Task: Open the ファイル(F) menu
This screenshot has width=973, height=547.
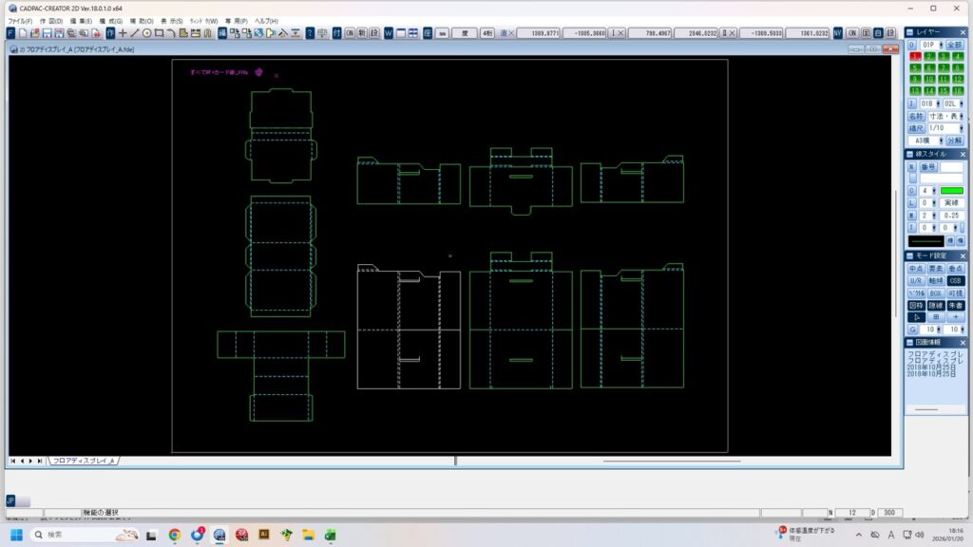Action: (x=21, y=20)
